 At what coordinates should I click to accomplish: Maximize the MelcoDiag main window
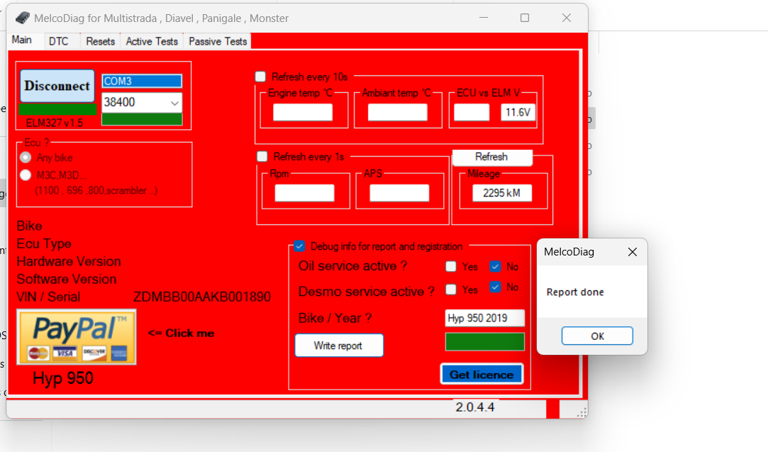[525, 18]
